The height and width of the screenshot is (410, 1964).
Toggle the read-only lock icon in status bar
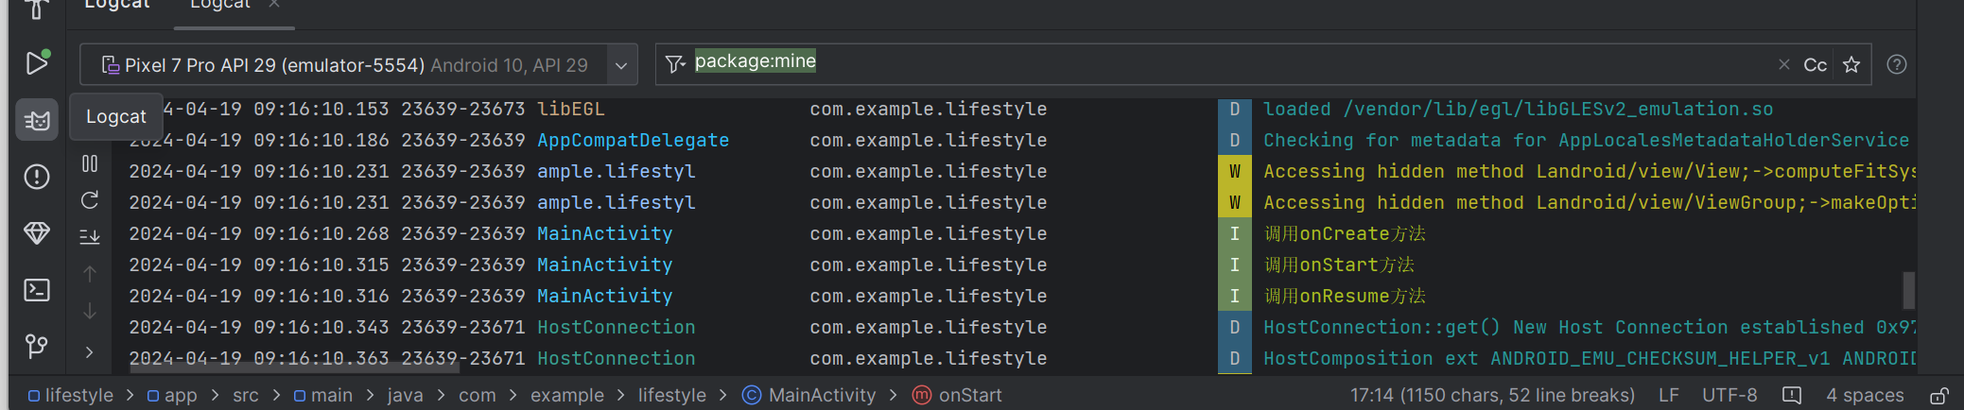point(1938,396)
